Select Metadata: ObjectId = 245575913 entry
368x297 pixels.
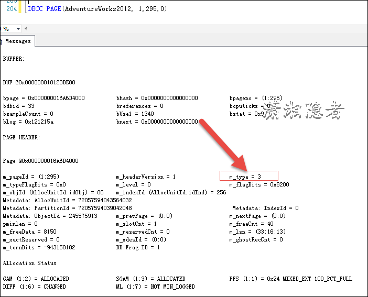(50, 216)
